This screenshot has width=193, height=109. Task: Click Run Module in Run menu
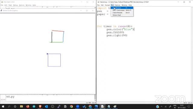[122, 8]
